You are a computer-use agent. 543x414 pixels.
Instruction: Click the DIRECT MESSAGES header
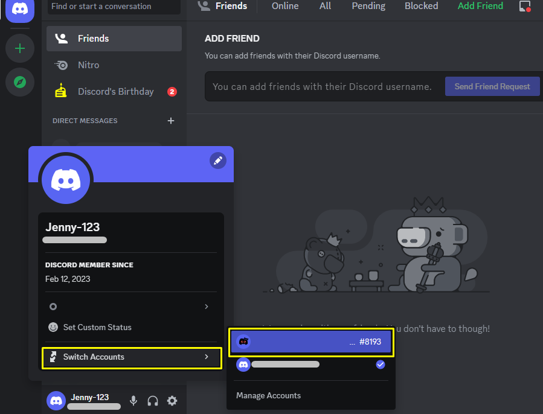[x=85, y=121]
